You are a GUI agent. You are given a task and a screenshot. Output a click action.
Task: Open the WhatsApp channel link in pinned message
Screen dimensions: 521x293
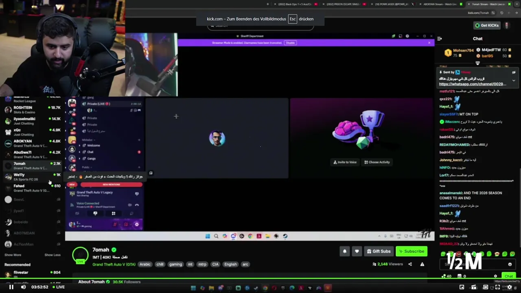coord(473,84)
